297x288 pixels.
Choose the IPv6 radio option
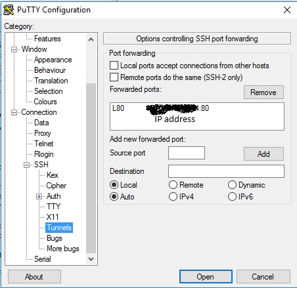pos(232,197)
